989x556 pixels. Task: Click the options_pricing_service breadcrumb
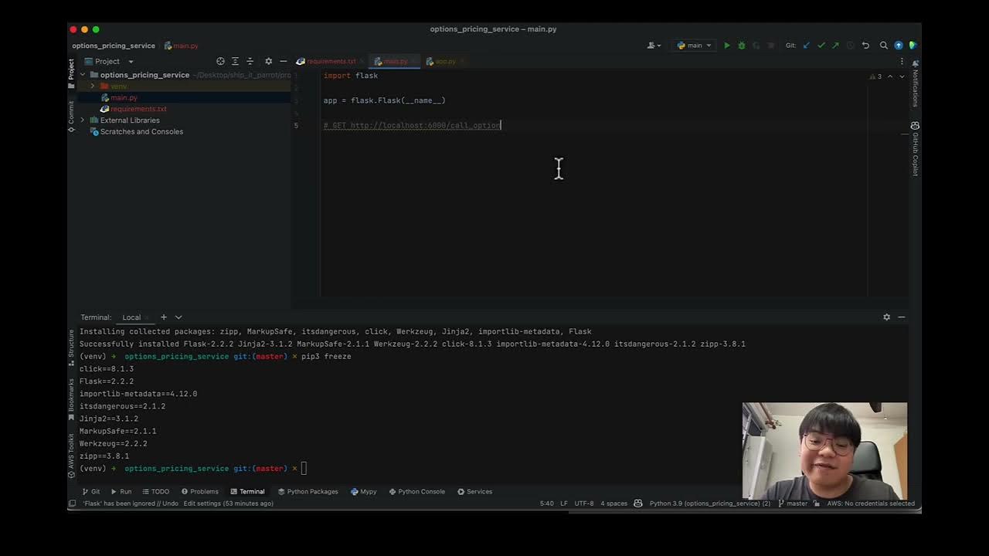click(114, 46)
